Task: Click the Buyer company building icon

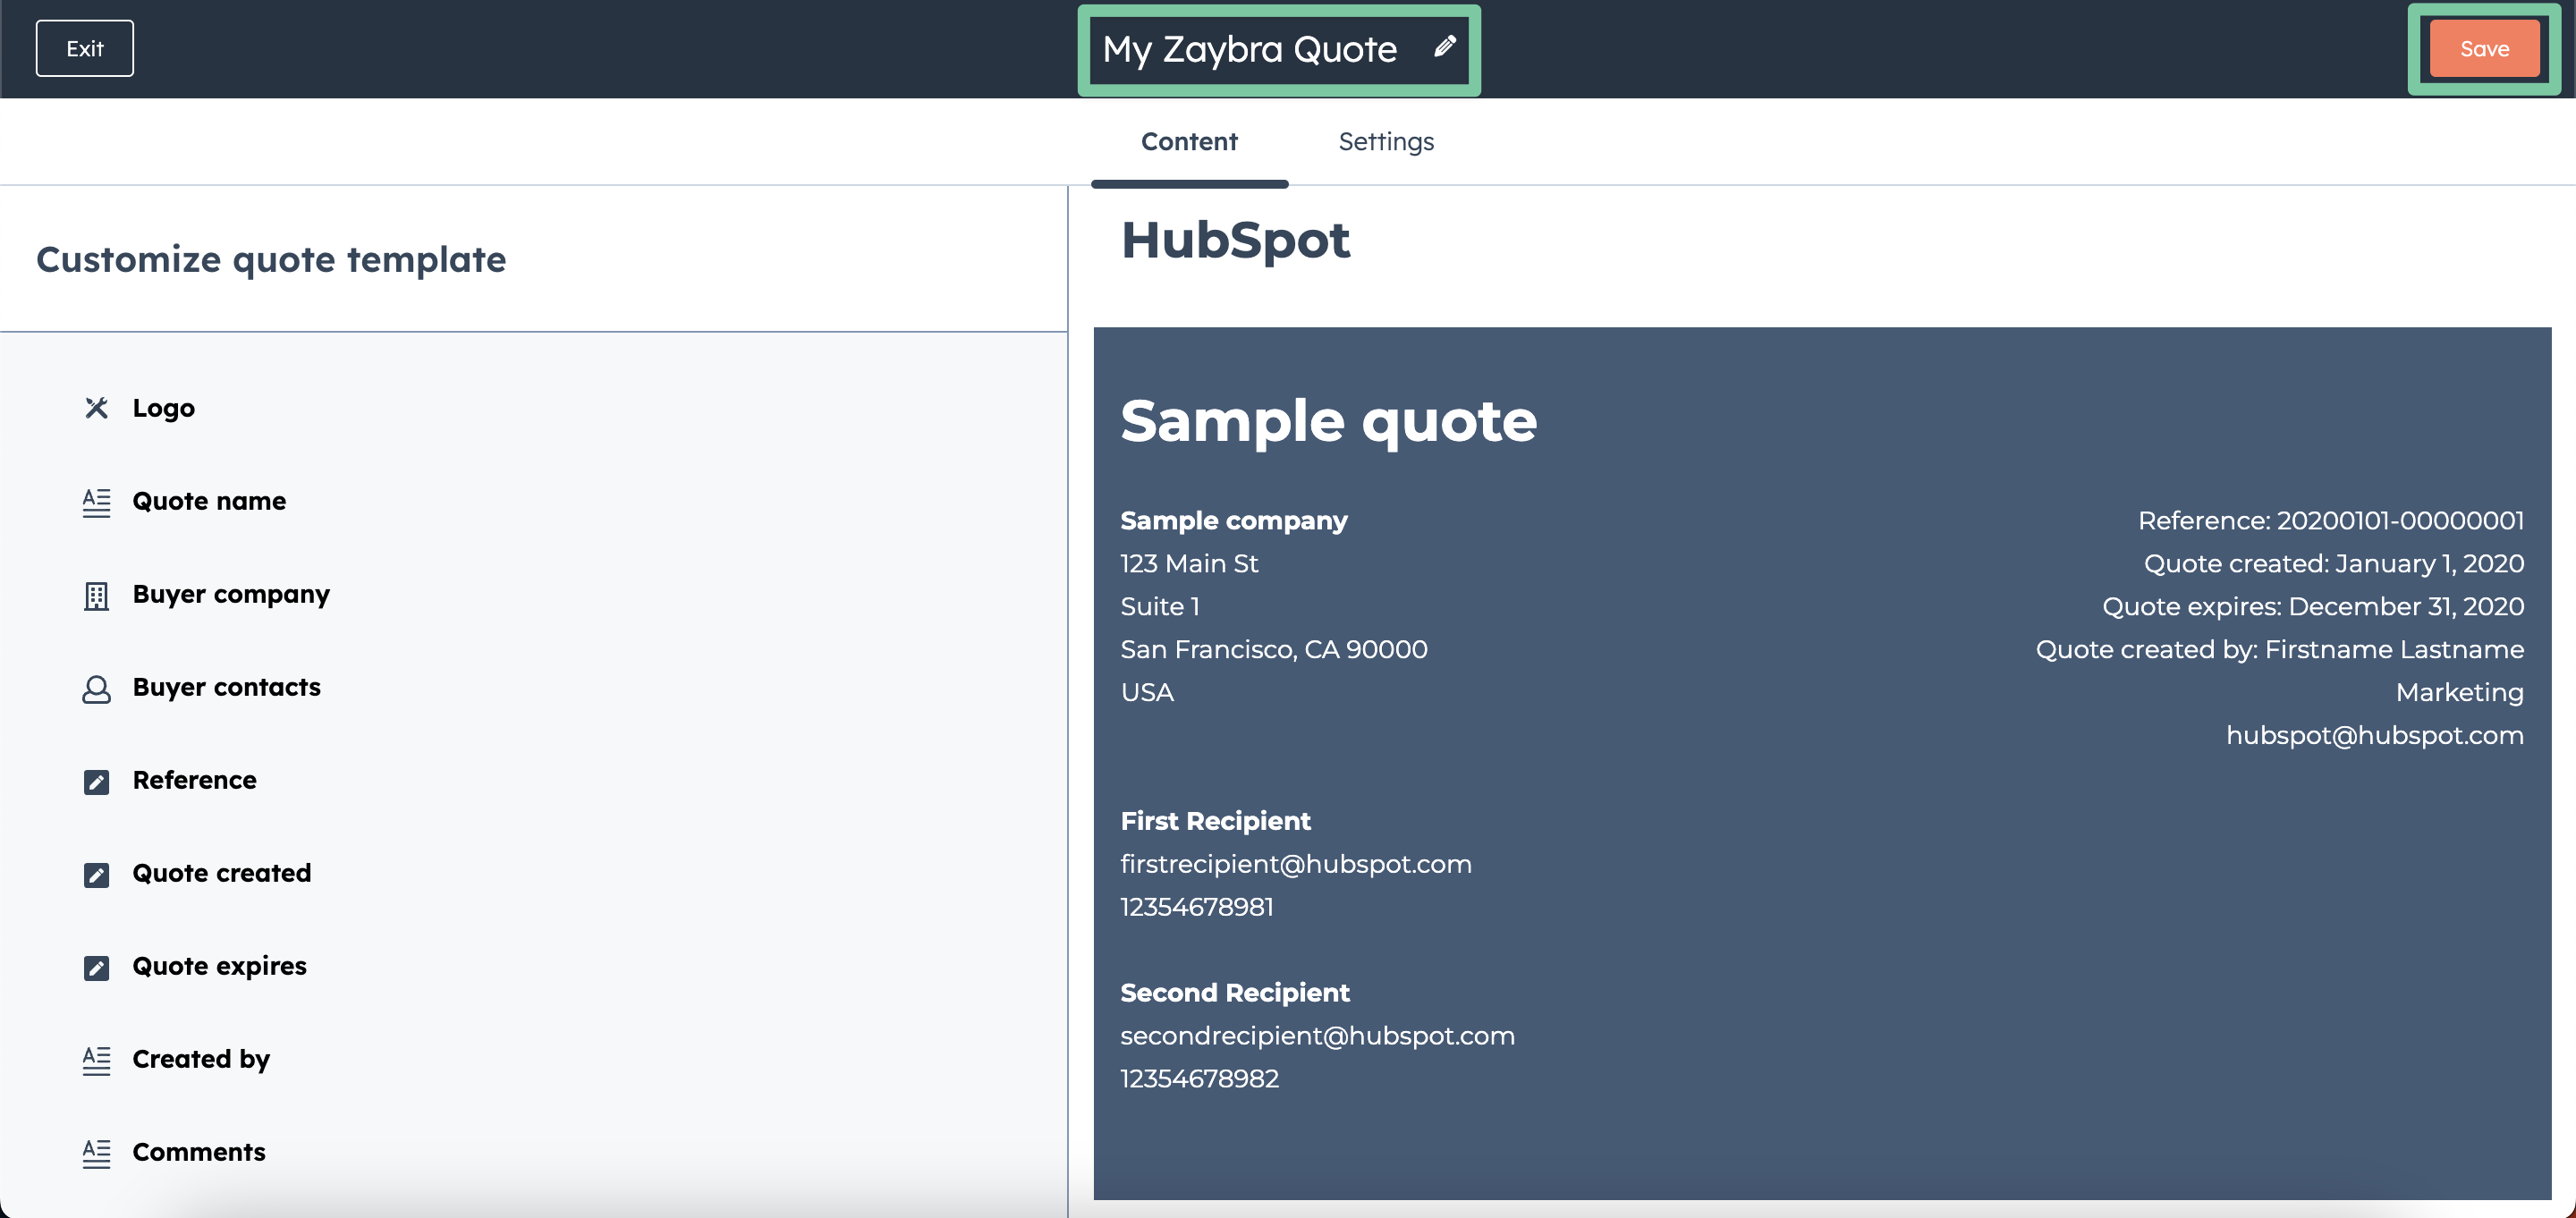Action: [x=96, y=595]
